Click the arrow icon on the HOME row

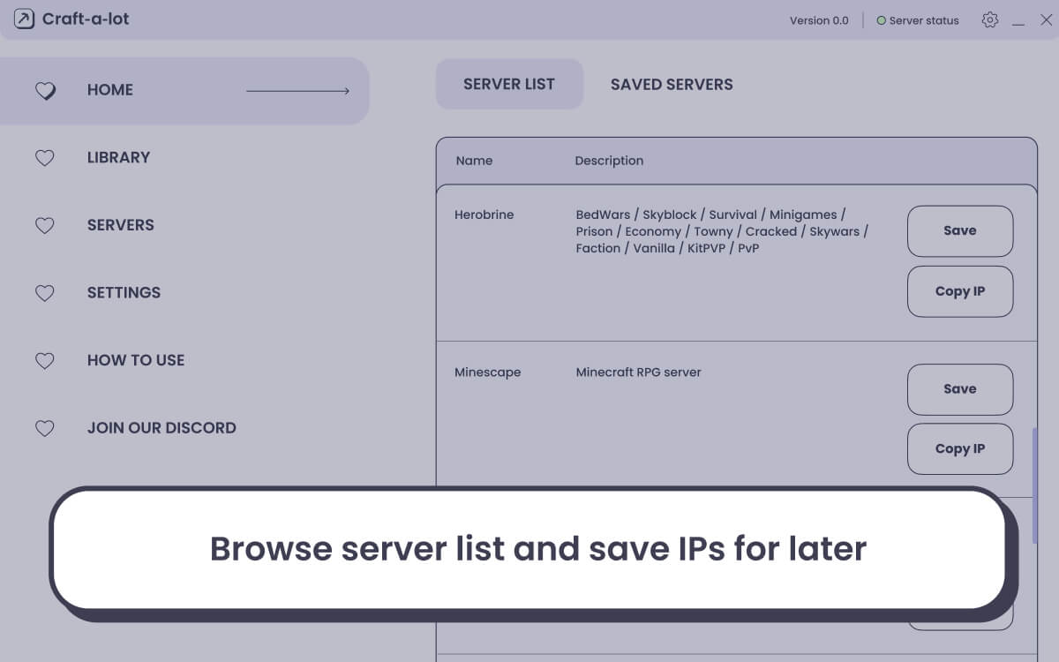[300, 91]
